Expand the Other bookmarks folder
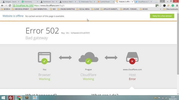The height and width of the screenshot is (100, 179). [x=171, y=9]
